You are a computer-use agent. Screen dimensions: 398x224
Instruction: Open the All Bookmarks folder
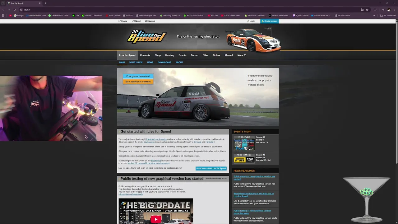[x=388, y=15]
